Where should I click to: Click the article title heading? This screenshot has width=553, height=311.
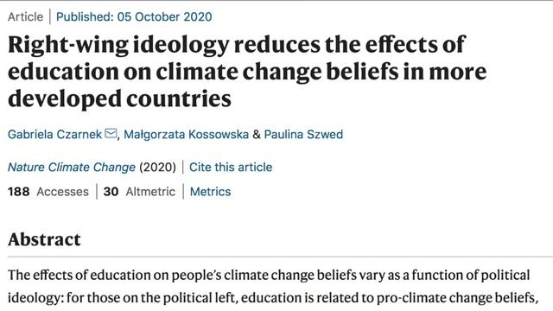247,72
